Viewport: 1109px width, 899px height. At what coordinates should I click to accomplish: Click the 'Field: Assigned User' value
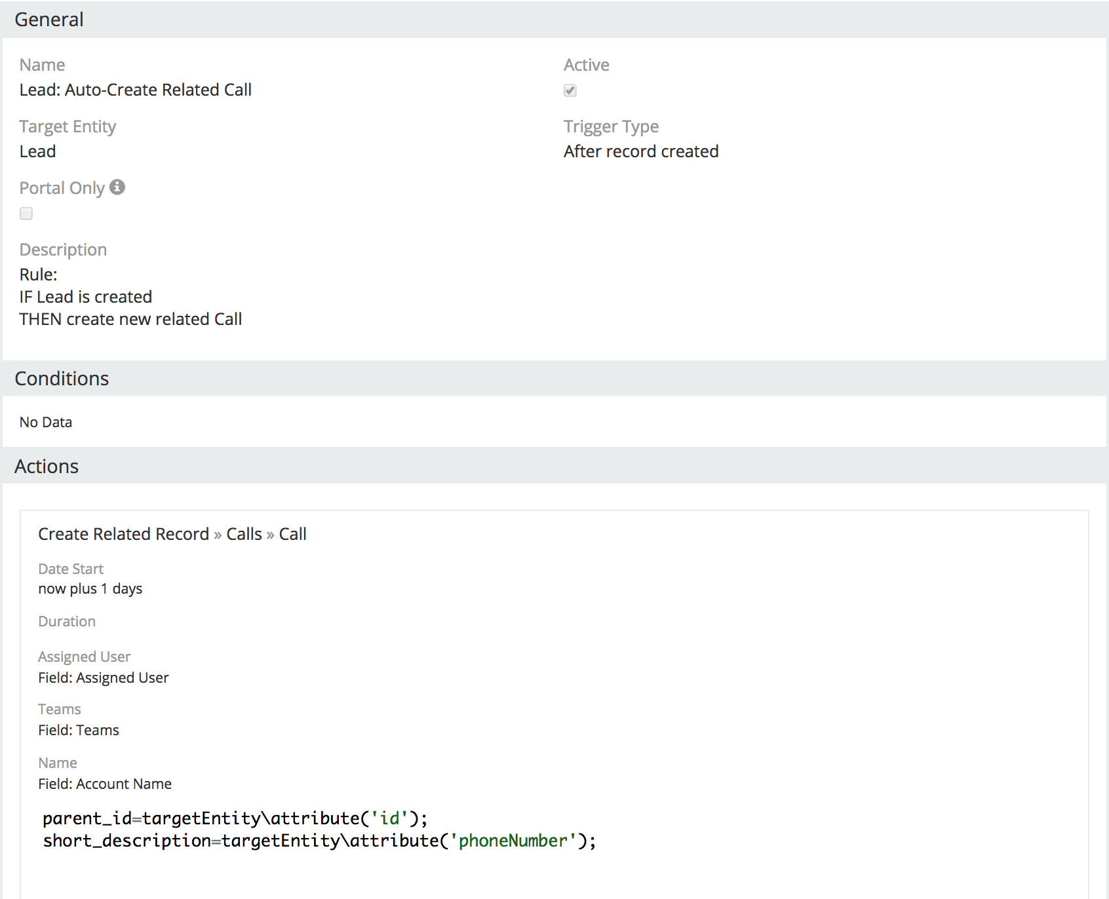click(104, 678)
